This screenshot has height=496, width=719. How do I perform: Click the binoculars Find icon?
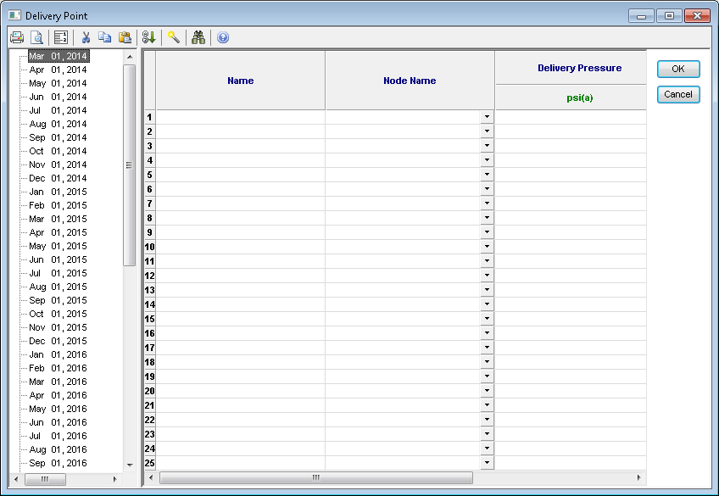click(198, 37)
